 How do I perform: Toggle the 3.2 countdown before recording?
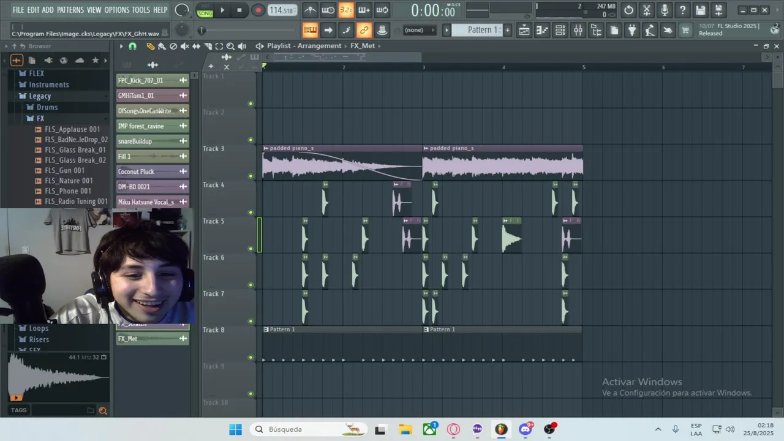pyautogui.click(x=346, y=10)
